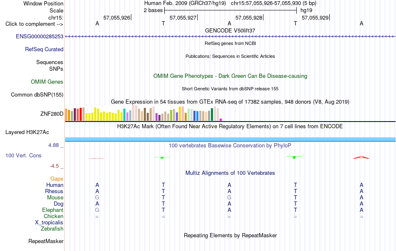Click '100 vertebrates Basewise Conservation by PhyloP' title
396x251 pixels.
[230, 145]
